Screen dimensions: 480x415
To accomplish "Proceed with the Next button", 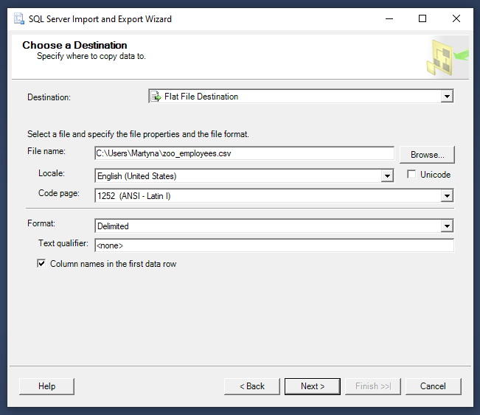I will [312, 386].
